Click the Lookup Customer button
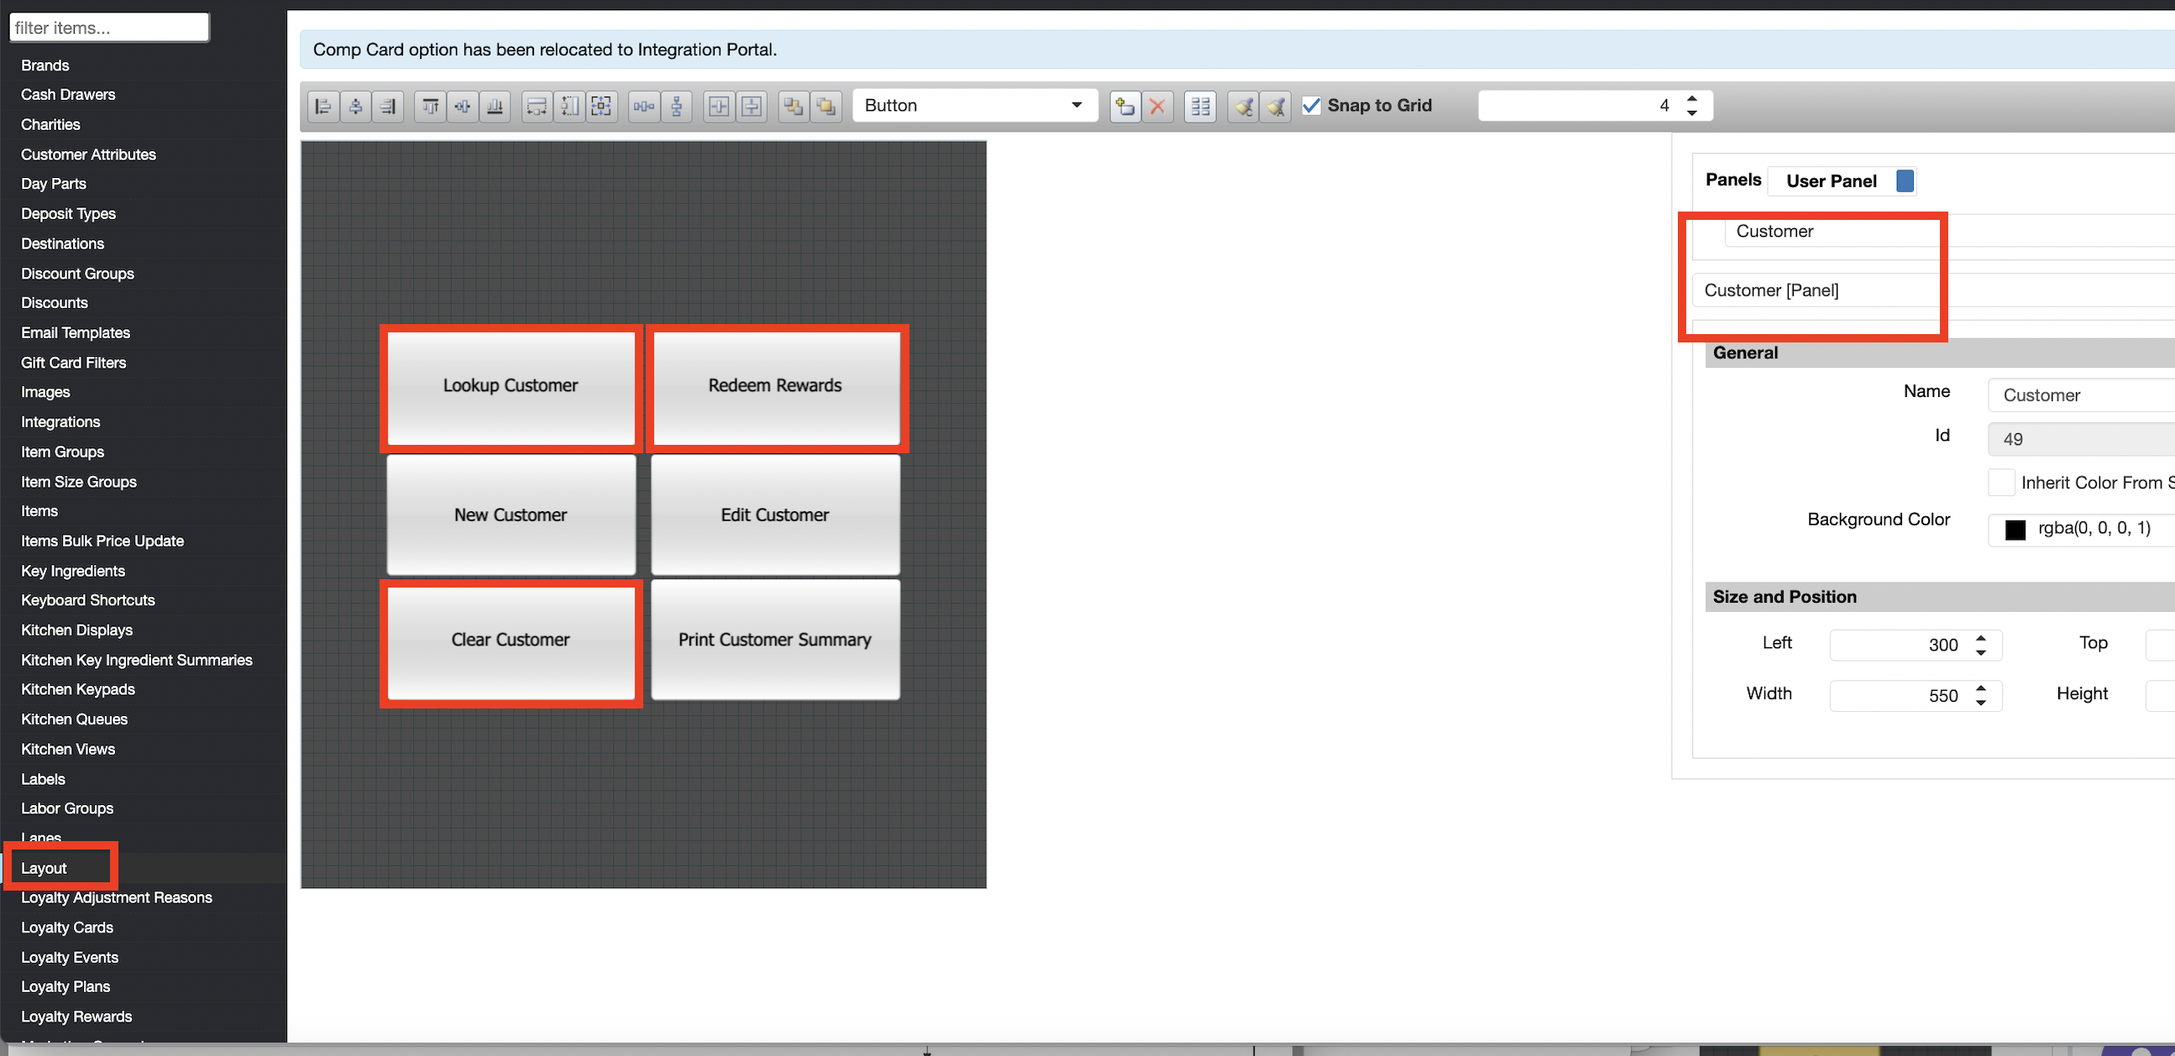This screenshot has width=2175, height=1056. pos(510,386)
